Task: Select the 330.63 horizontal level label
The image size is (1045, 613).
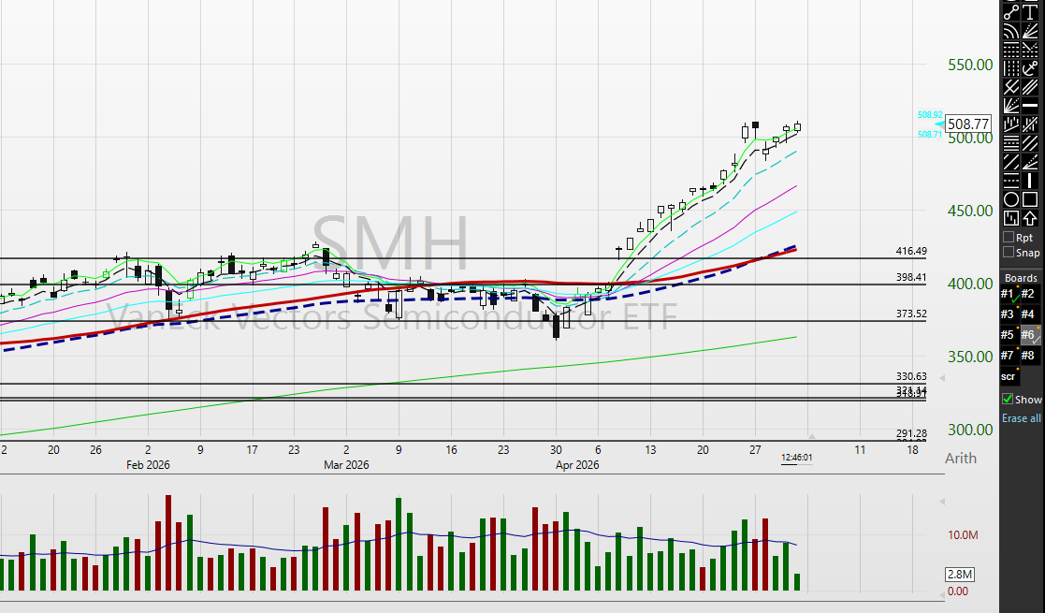Action: [911, 376]
